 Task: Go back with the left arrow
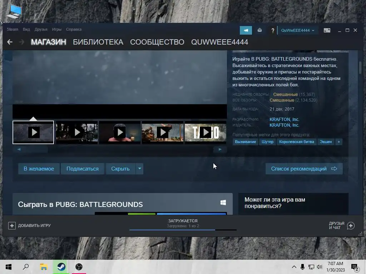(10, 42)
